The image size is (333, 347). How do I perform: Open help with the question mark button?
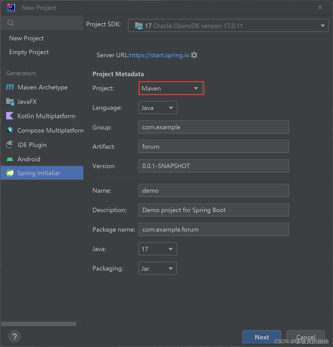pyautogui.click(x=15, y=336)
